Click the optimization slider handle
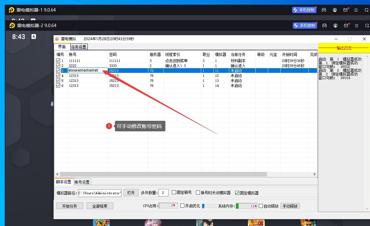The height and width of the screenshot is (226, 370). (x=203, y=206)
